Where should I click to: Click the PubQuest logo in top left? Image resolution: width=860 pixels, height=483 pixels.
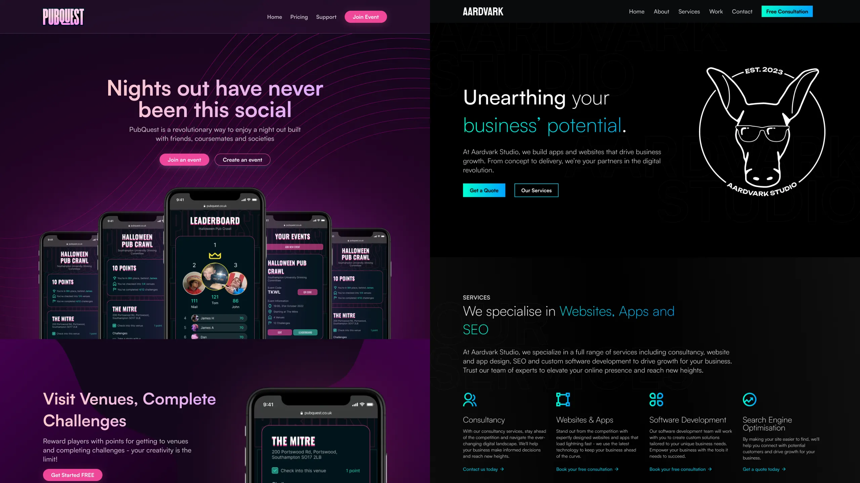pos(63,16)
